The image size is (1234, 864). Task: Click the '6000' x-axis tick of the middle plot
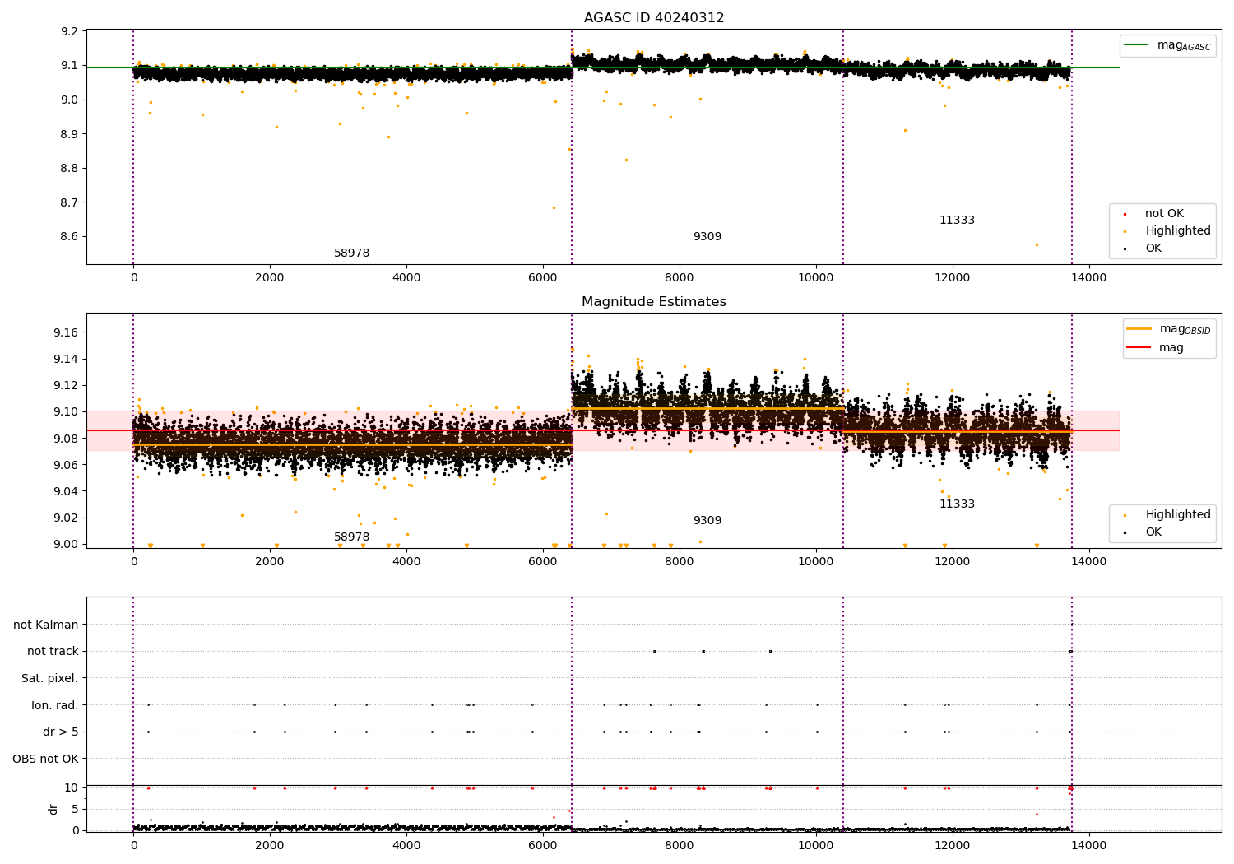(543, 562)
